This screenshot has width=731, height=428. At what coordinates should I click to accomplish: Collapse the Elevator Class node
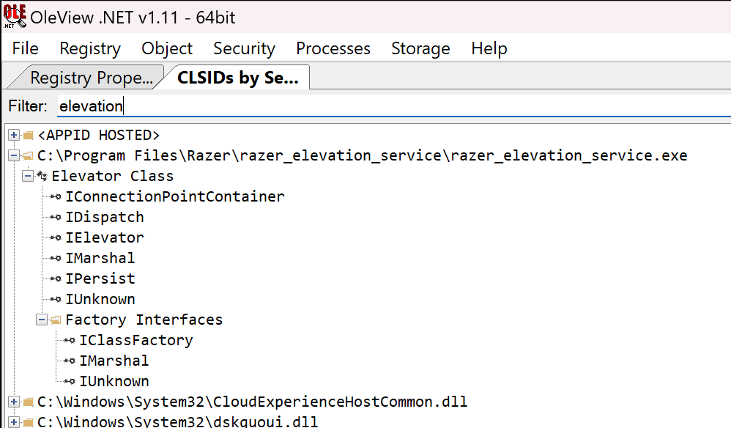point(28,177)
